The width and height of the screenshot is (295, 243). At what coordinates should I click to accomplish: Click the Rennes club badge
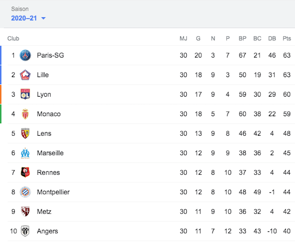pos(25,172)
